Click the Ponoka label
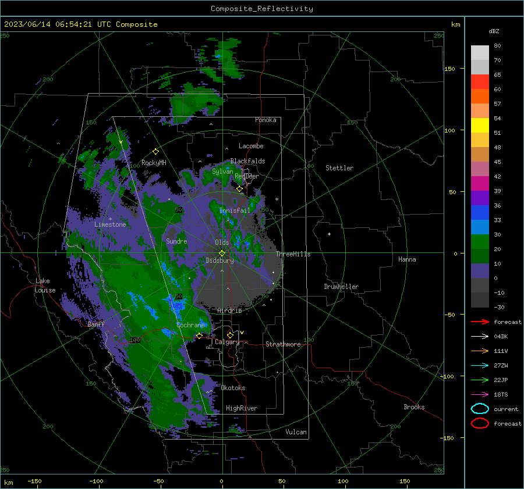Image resolution: width=524 pixels, height=489 pixels. pyautogui.click(x=265, y=120)
